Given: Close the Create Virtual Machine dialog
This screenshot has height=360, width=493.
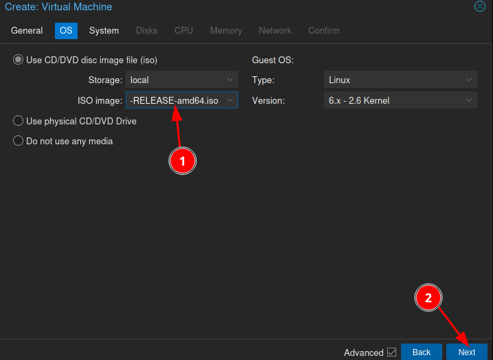Looking at the screenshot, I should 479,7.
